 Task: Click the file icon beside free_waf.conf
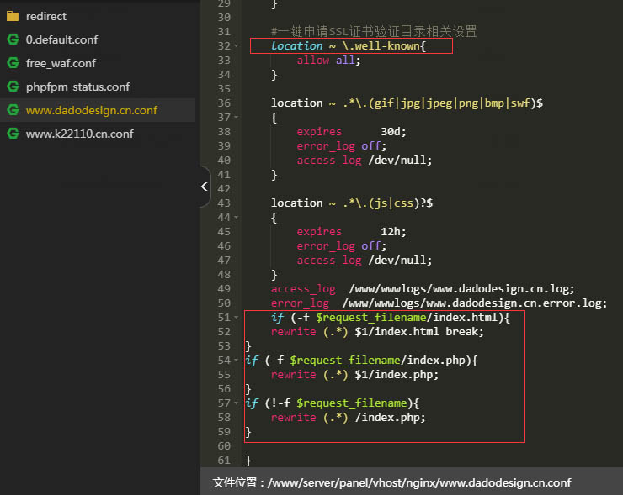pos(13,63)
